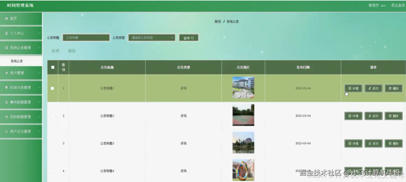Click the 公告标题 search input field

pyautogui.click(x=86, y=38)
